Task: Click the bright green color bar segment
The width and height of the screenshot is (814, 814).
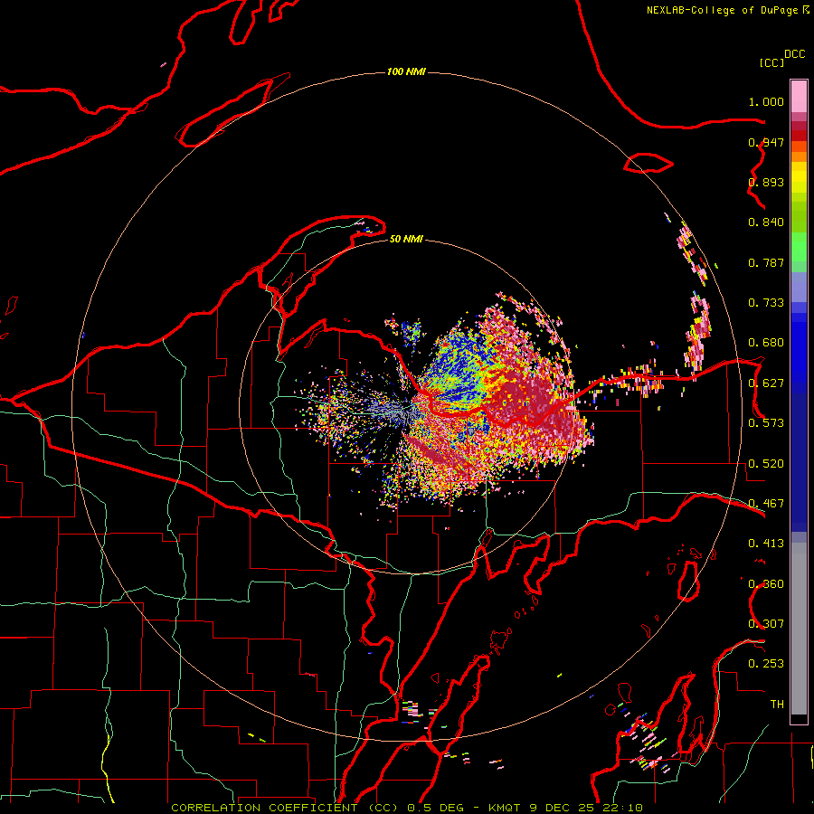Action: point(799,247)
